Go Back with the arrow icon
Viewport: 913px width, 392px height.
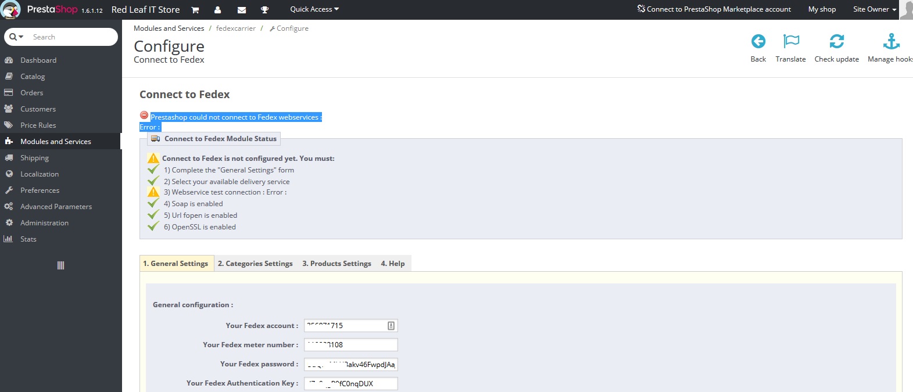[758, 41]
